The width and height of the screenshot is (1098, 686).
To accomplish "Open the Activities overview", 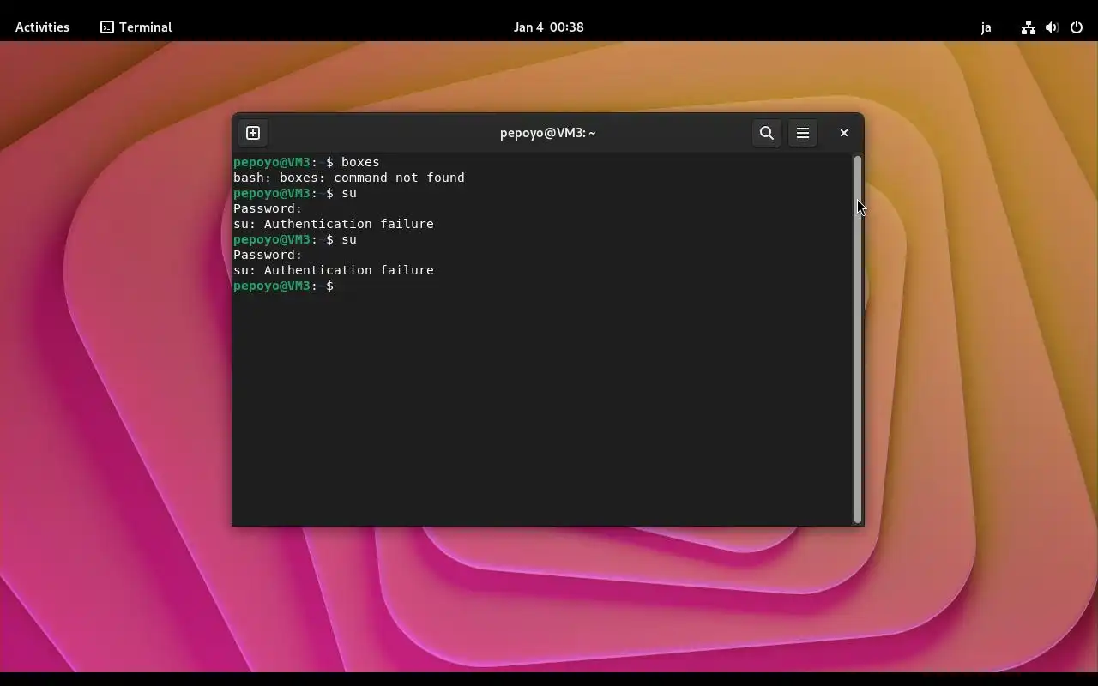I will (x=42, y=27).
